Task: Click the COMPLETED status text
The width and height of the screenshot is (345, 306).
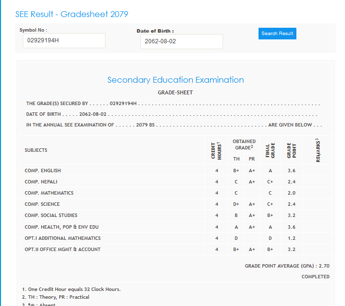Action: 315,277
